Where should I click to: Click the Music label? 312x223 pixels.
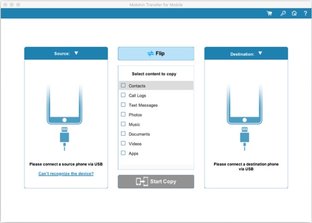point(134,124)
